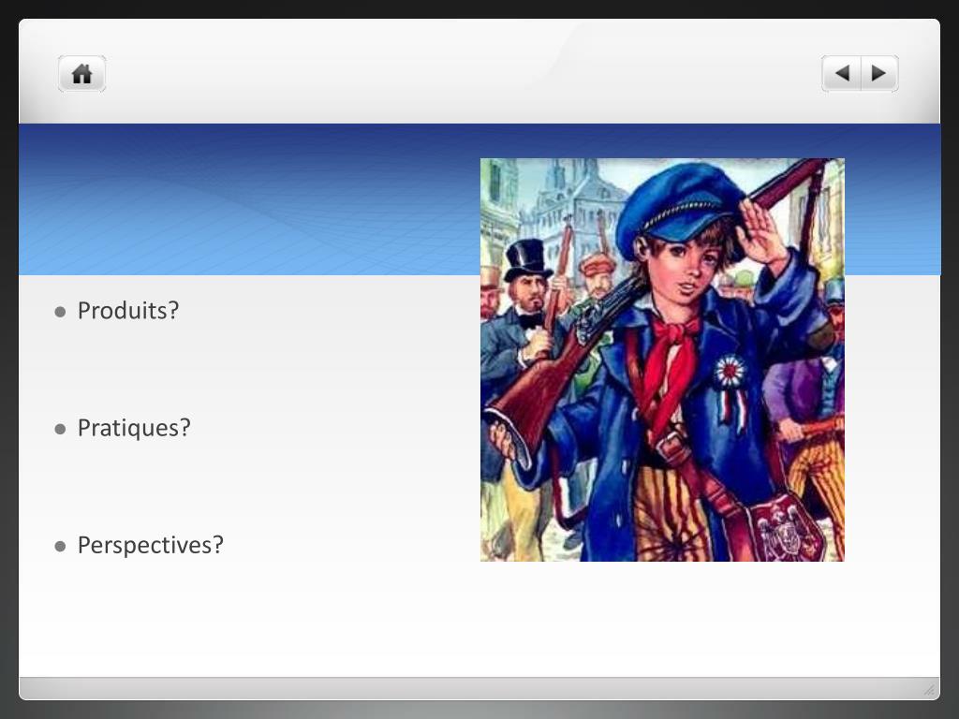Select the "Produits?" bullet text
Image resolution: width=959 pixels, height=719 pixels.
127,311
